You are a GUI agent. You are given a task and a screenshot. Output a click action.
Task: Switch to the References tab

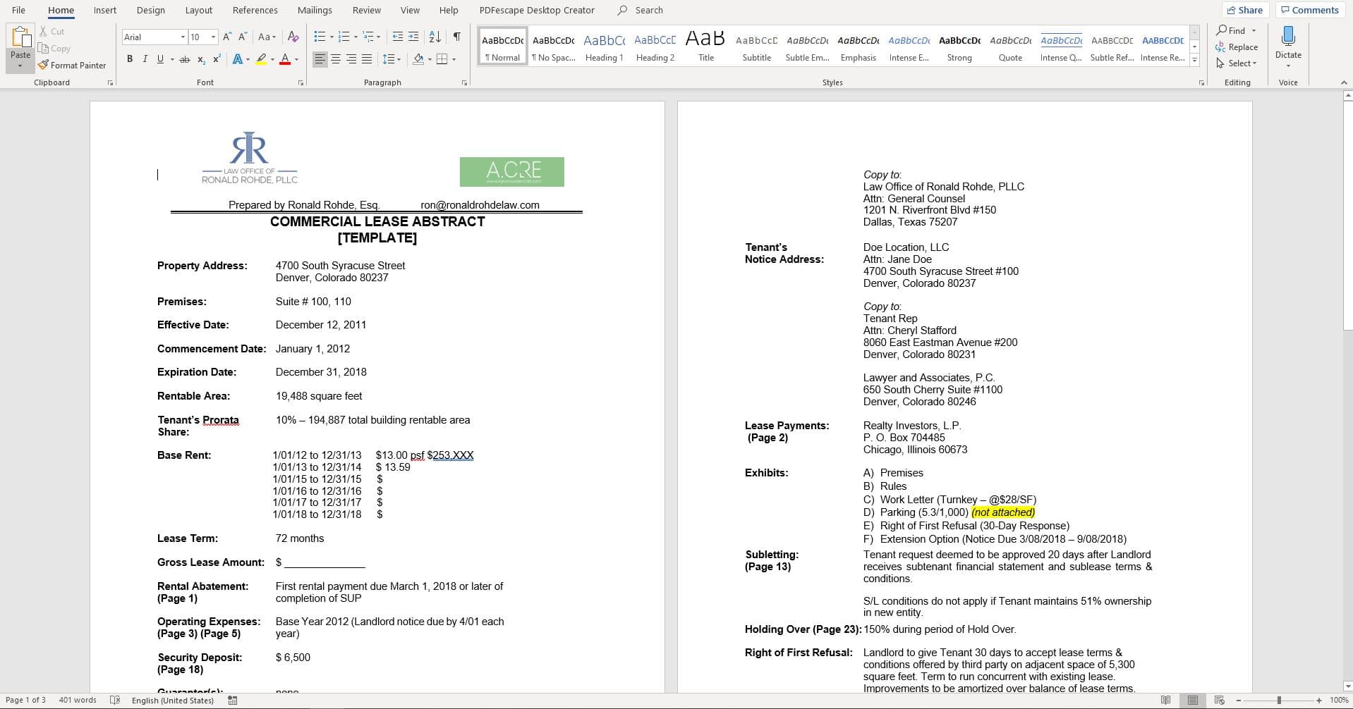coord(255,10)
